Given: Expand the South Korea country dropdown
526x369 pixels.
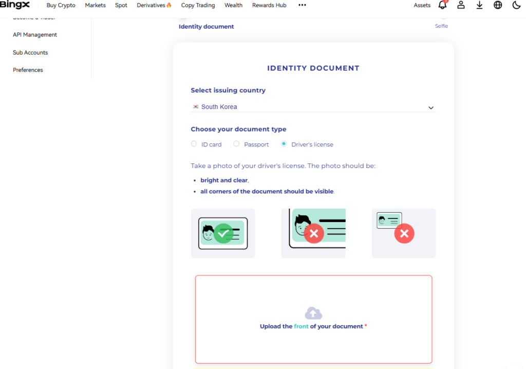Looking at the screenshot, I should click(313, 107).
